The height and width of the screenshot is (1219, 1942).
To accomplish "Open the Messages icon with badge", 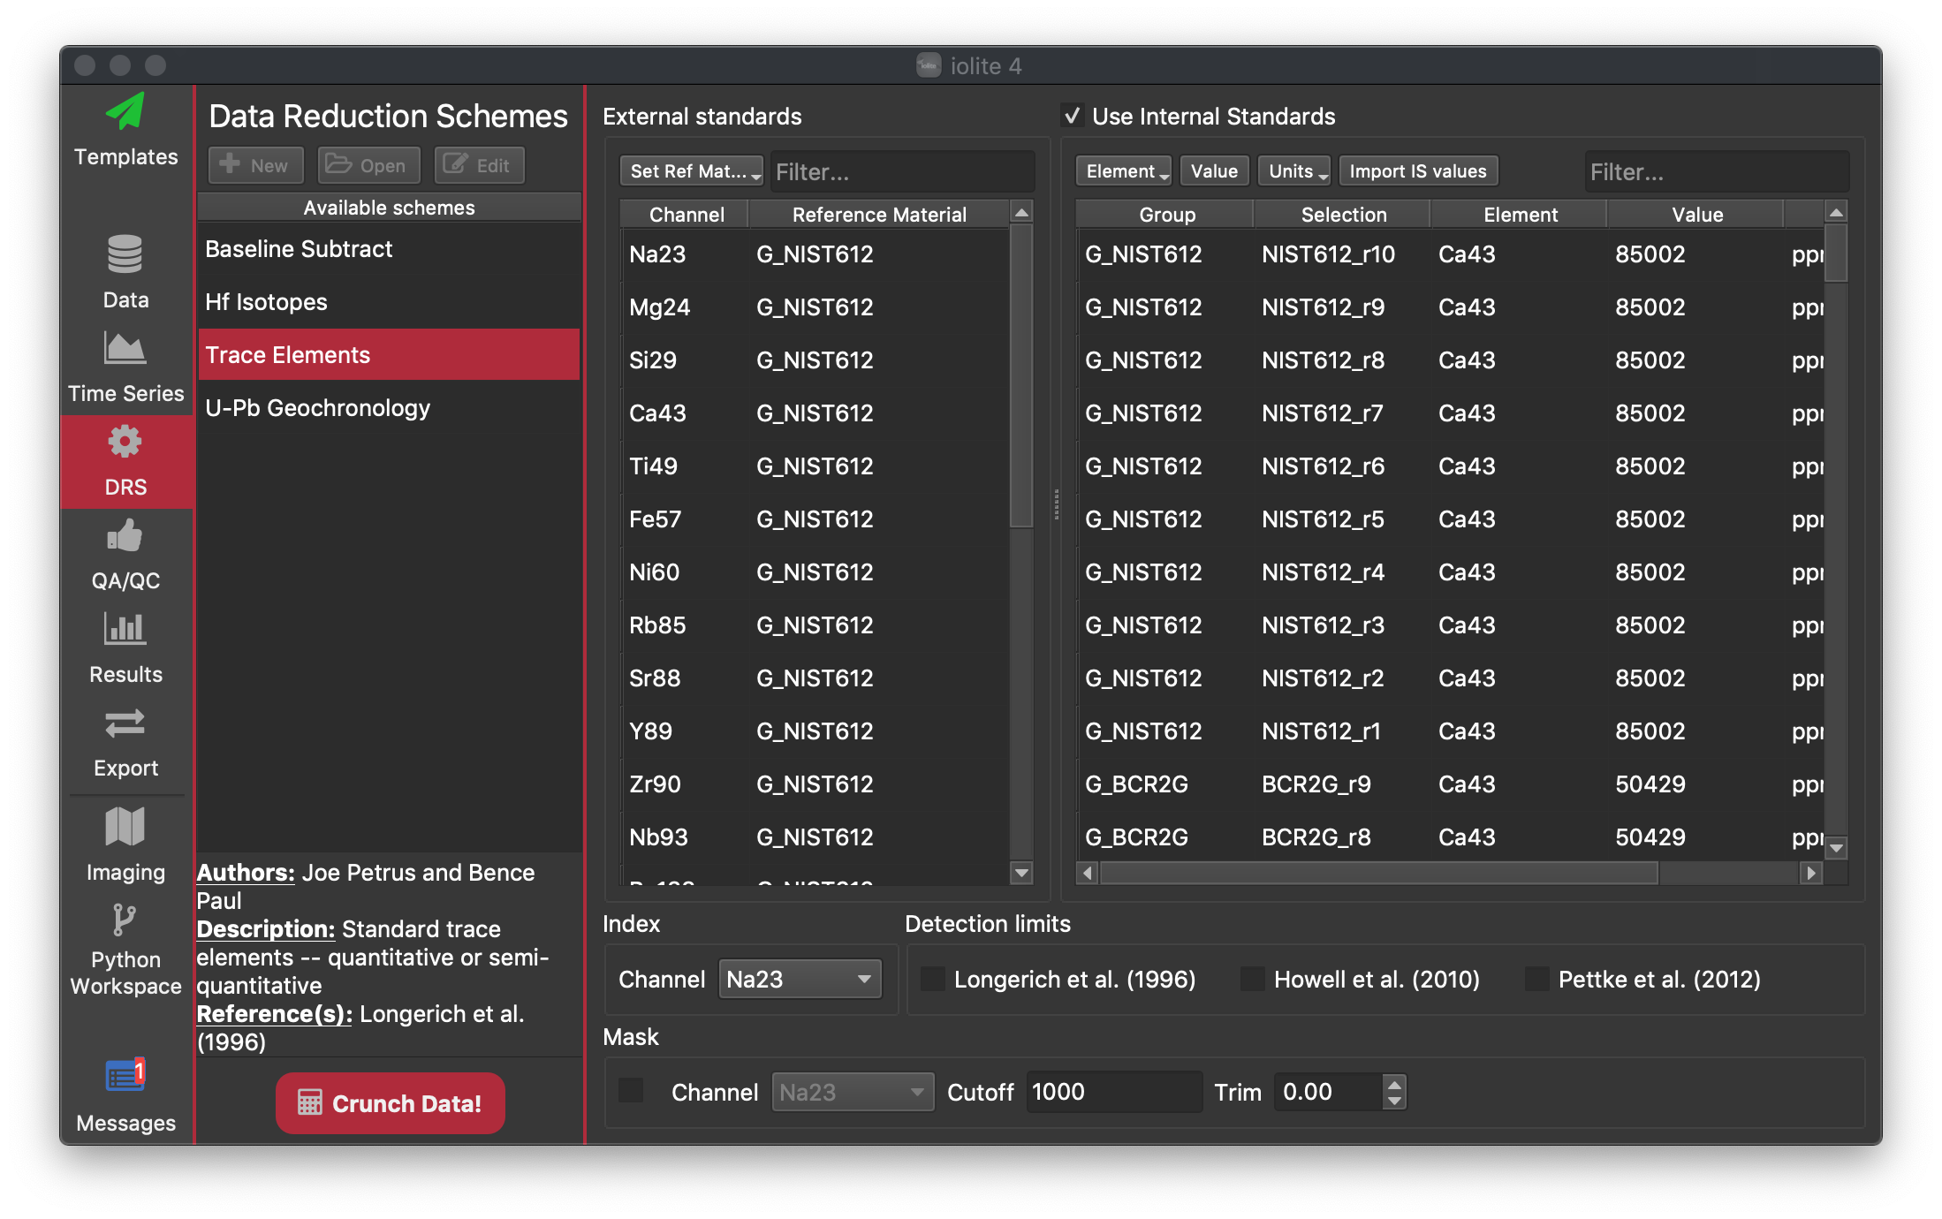I will (125, 1075).
